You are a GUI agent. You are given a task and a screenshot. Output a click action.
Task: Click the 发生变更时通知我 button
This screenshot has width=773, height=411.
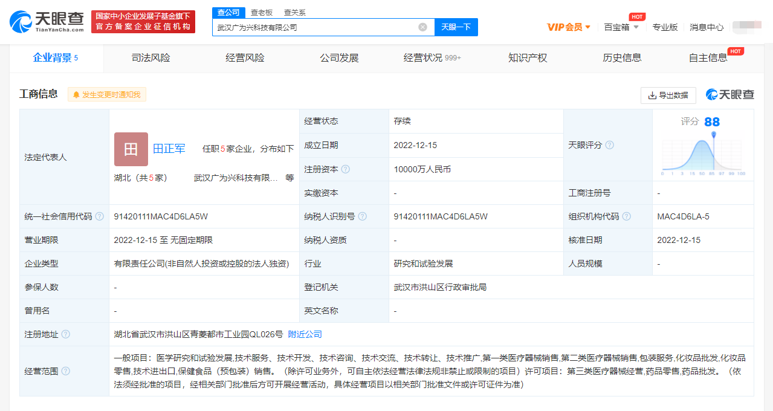(x=106, y=95)
